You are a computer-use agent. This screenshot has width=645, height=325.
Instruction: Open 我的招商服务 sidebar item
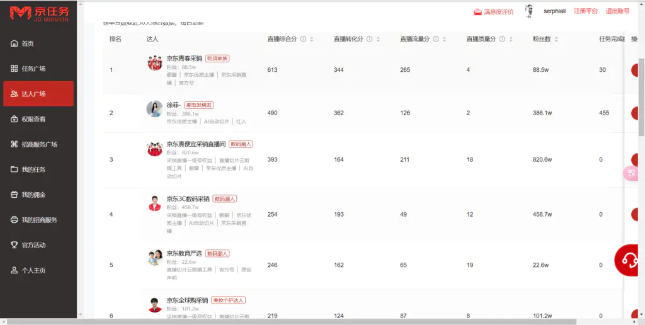(38, 220)
